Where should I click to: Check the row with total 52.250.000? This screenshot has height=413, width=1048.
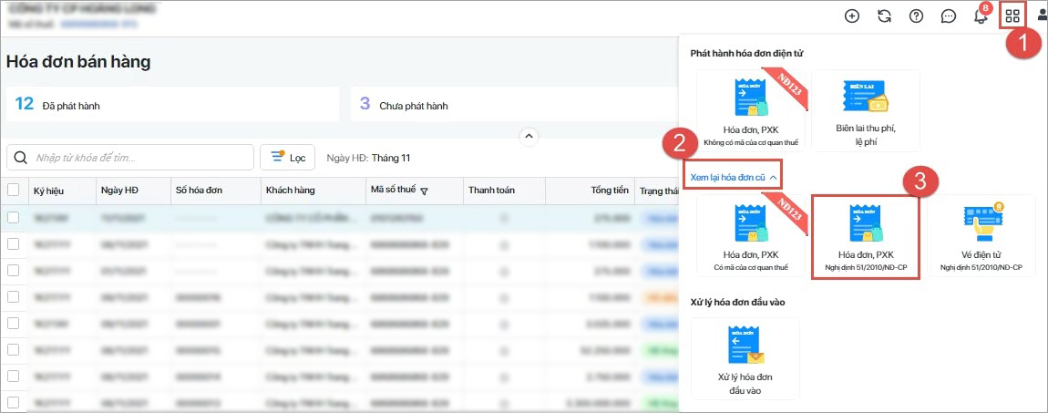click(x=14, y=349)
